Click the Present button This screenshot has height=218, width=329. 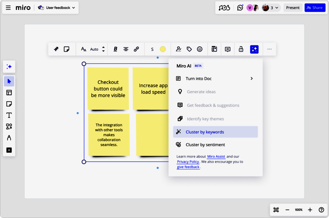click(x=293, y=8)
